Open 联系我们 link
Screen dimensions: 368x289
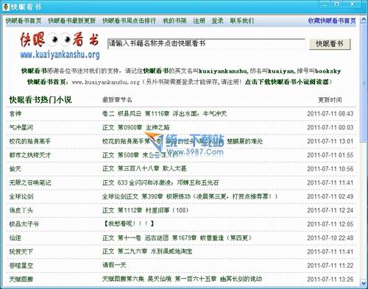pyautogui.click(x=241, y=21)
